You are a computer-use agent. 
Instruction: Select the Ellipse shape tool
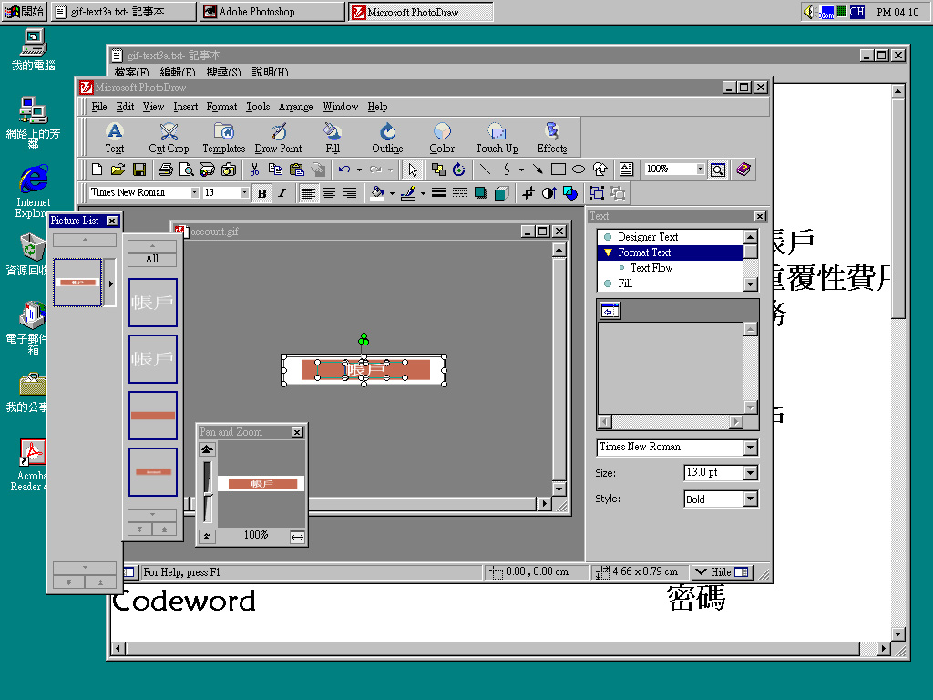[579, 170]
